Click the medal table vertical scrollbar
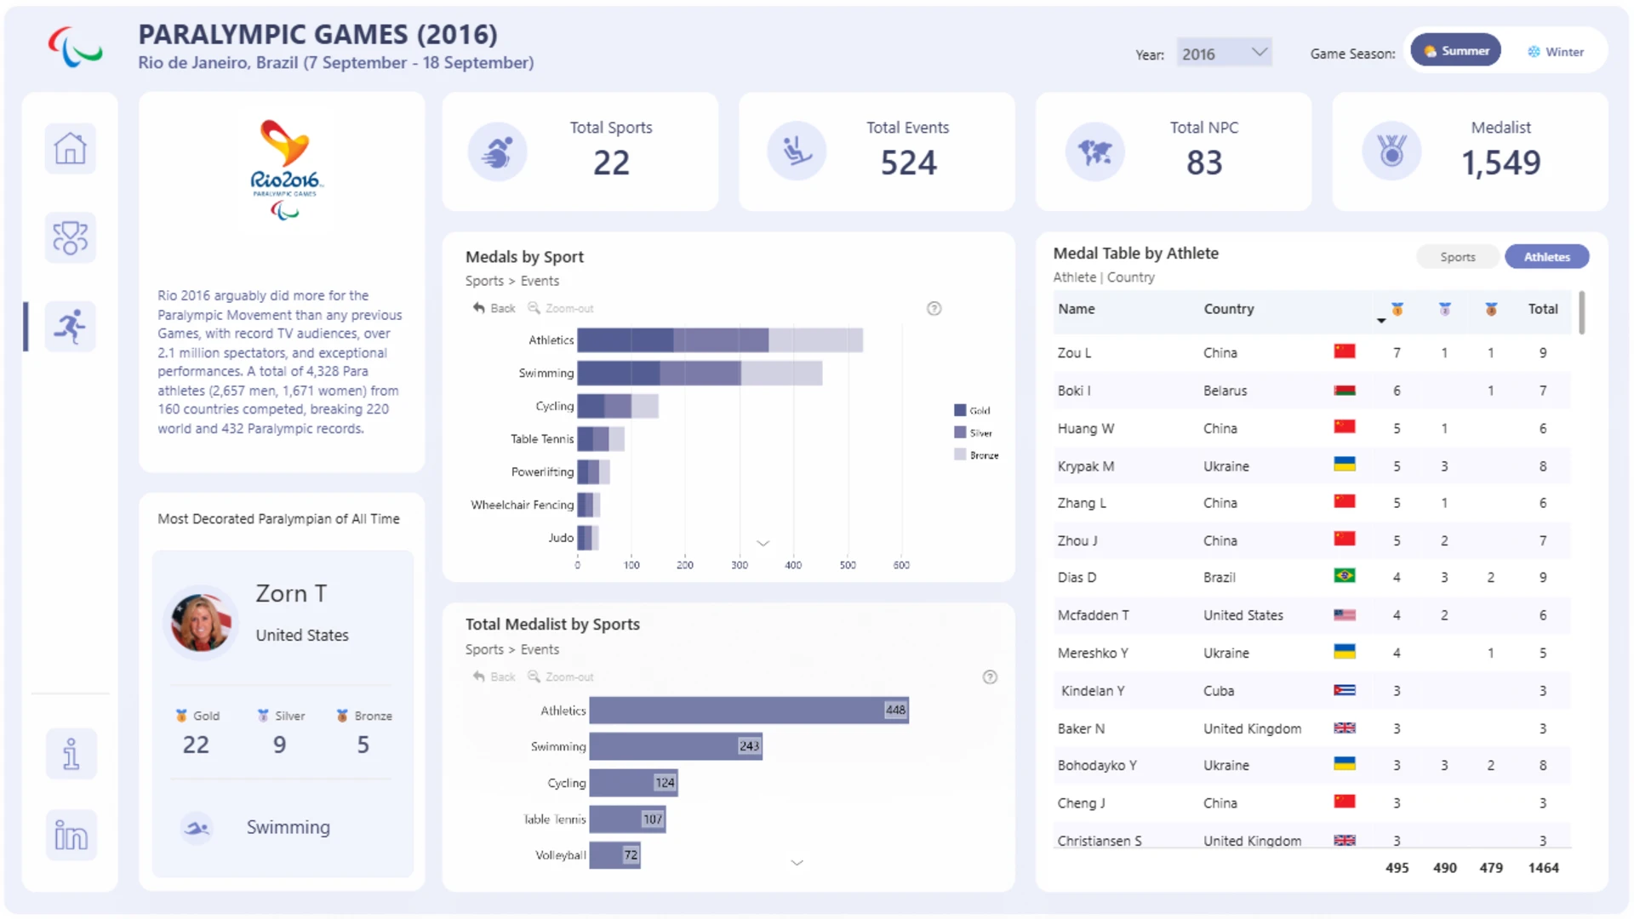Image resolution: width=1634 pixels, height=919 pixels. click(x=1581, y=313)
